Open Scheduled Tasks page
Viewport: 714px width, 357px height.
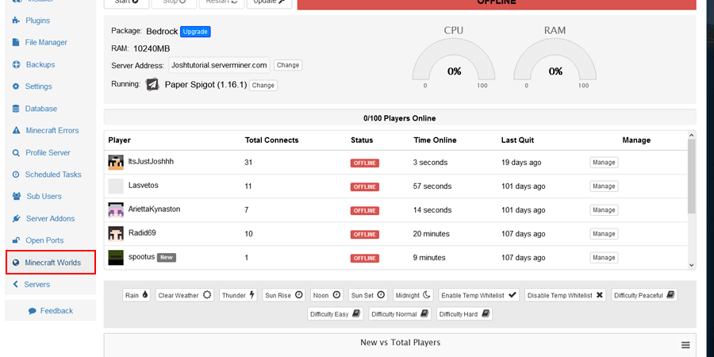(x=53, y=175)
